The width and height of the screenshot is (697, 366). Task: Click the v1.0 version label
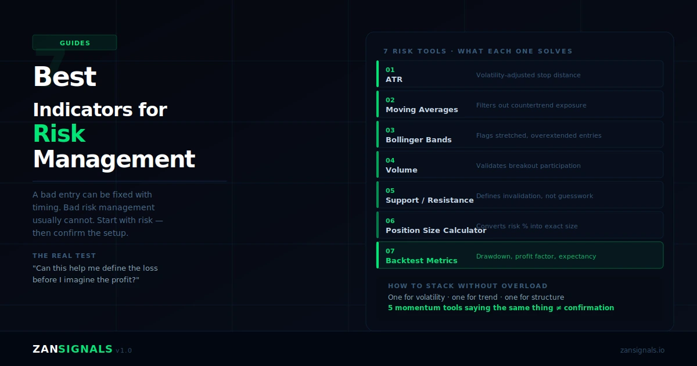click(x=124, y=350)
